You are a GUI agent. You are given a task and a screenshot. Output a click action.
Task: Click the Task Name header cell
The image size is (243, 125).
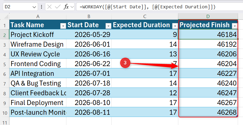click(x=38, y=25)
